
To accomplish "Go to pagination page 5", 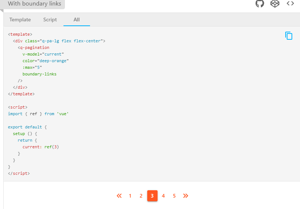I will point(174,196).
